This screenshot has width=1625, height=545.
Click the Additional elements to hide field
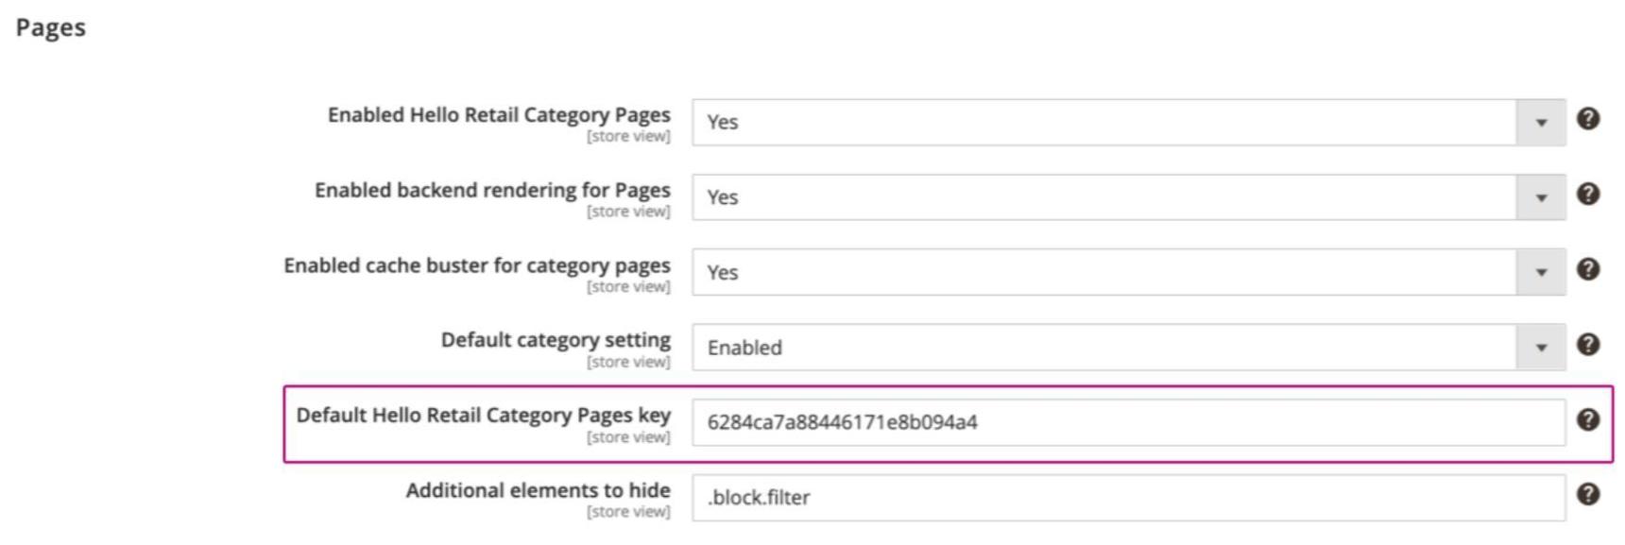[x=1128, y=498]
